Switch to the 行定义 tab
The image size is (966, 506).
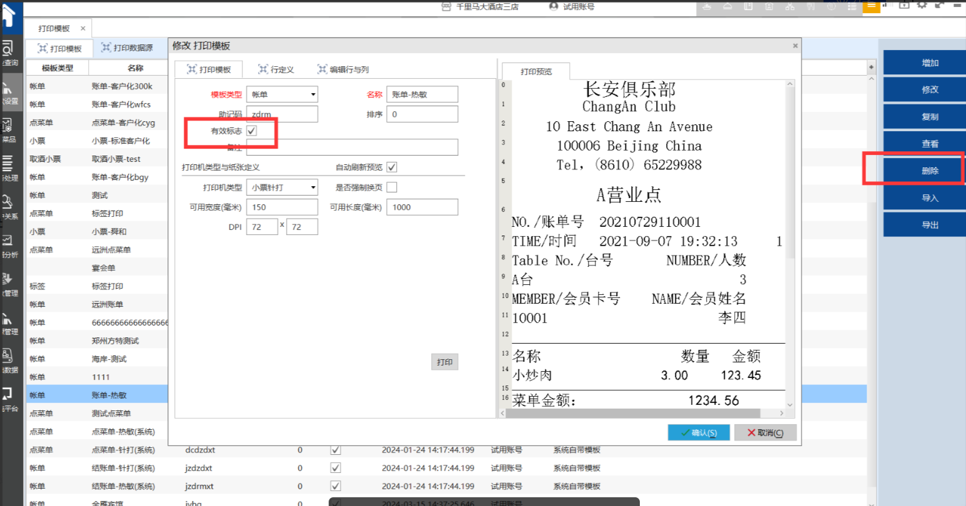click(x=276, y=69)
